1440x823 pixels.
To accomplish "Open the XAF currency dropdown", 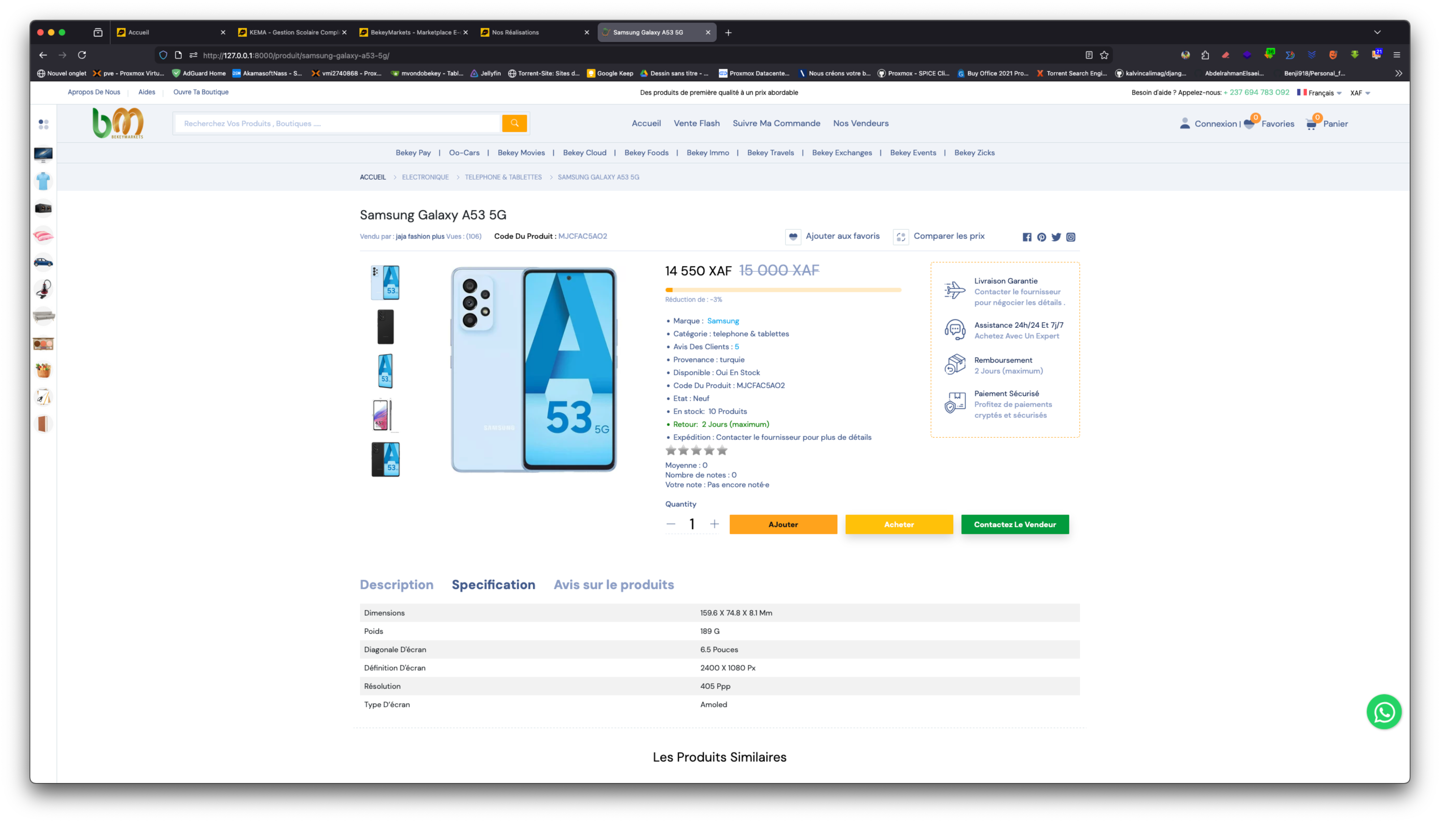I will (x=1360, y=93).
